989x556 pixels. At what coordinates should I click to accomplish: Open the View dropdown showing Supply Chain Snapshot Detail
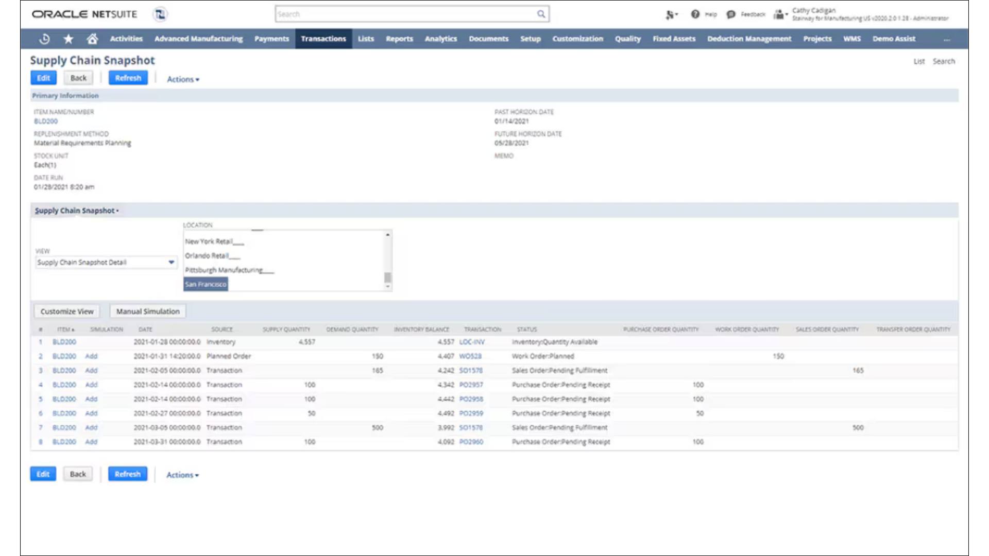(106, 262)
